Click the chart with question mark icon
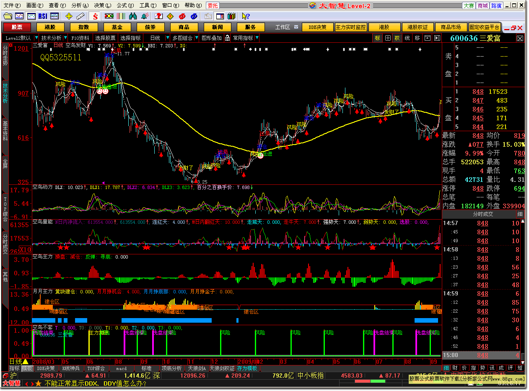The height and width of the screenshot is (391, 529). pos(158,16)
